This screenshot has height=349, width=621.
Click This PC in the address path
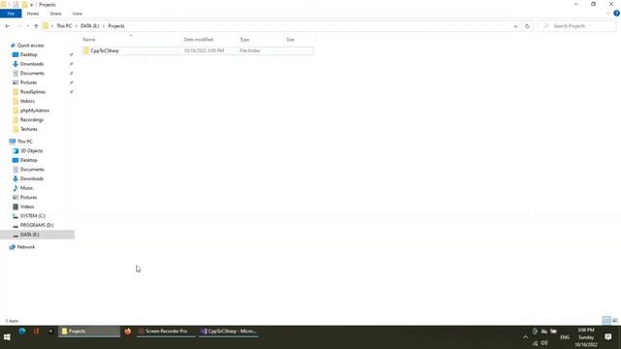[x=64, y=26]
